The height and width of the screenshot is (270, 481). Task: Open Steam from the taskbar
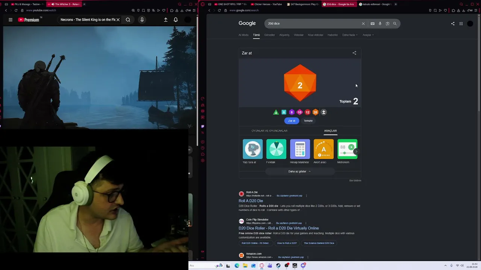pos(278,265)
